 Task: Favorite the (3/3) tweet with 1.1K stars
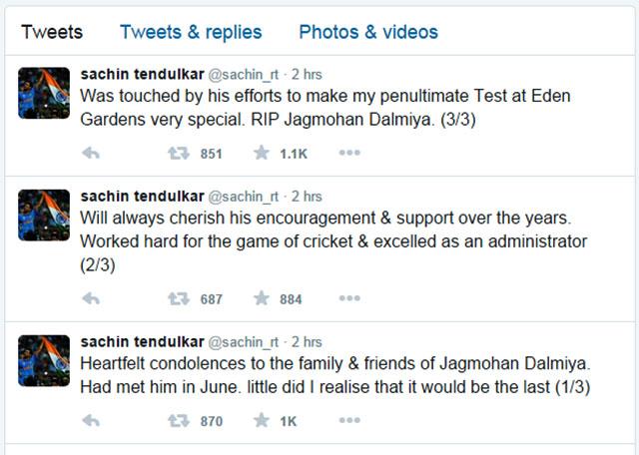(262, 153)
